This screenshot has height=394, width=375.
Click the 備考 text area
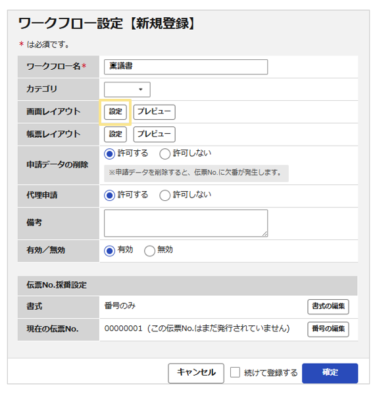186,223
